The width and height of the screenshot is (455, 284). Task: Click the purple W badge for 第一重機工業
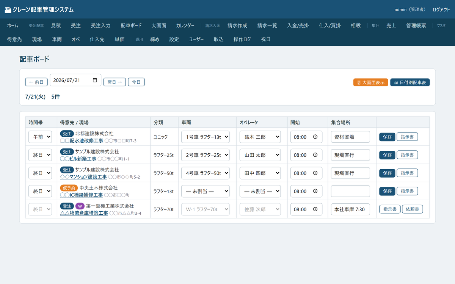(80, 206)
